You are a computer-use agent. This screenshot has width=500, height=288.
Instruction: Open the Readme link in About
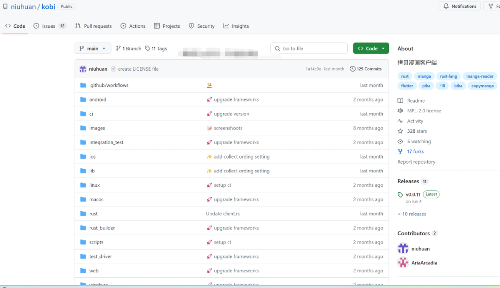pos(411,101)
